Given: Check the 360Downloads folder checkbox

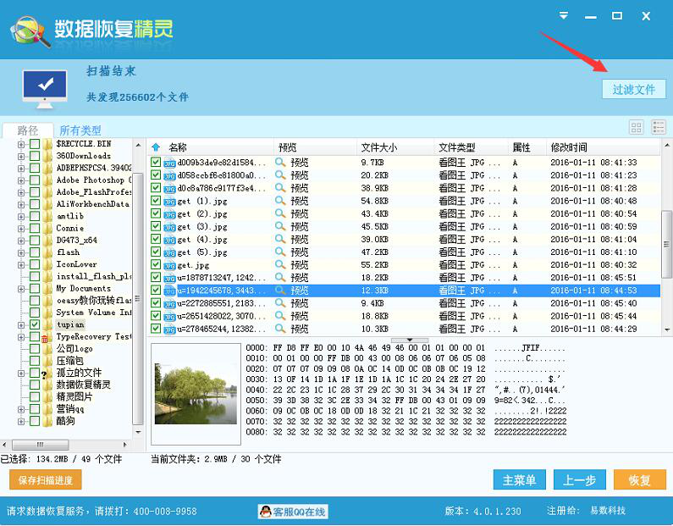Looking at the screenshot, I should (35, 157).
